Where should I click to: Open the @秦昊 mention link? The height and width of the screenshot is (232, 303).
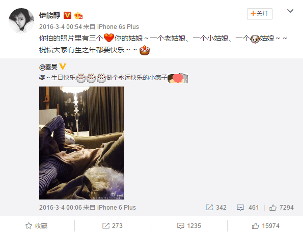point(48,67)
